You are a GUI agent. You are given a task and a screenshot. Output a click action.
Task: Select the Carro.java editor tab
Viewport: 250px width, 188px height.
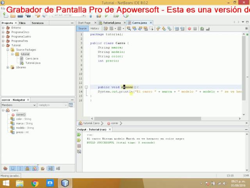pos(139,23)
